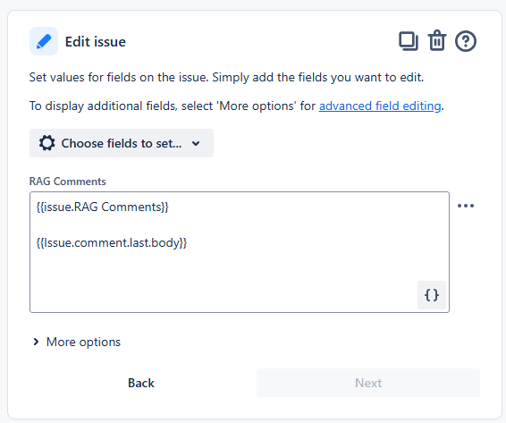Click the {{issue.RAG Comments}} text line
The image size is (506, 423).
(x=102, y=207)
